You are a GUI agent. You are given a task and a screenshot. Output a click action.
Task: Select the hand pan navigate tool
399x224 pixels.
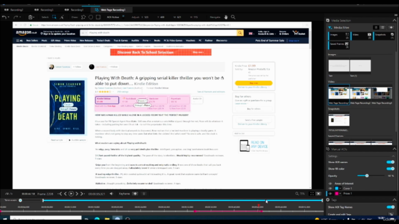[x=226, y=17]
